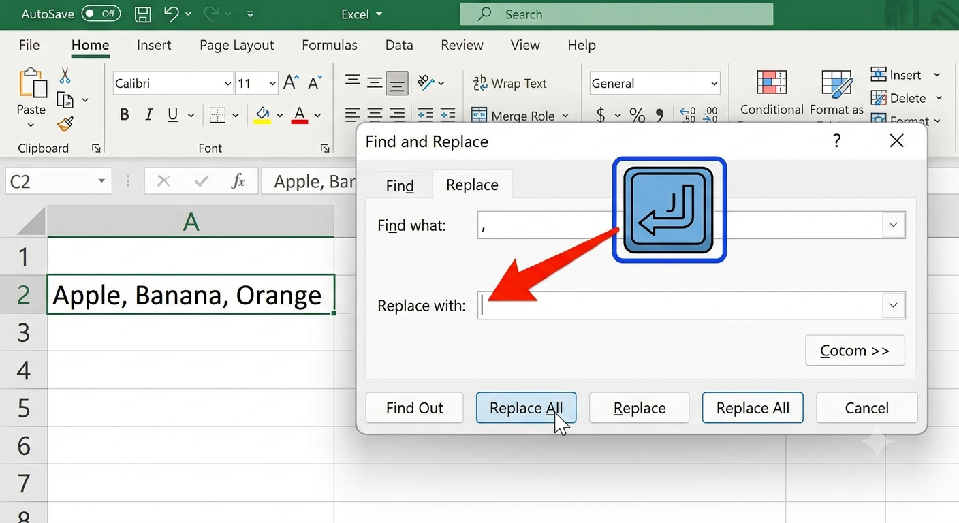Toggle Center horizontal alignment
The height and width of the screenshot is (523, 959).
pyautogui.click(x=375, y=114)
